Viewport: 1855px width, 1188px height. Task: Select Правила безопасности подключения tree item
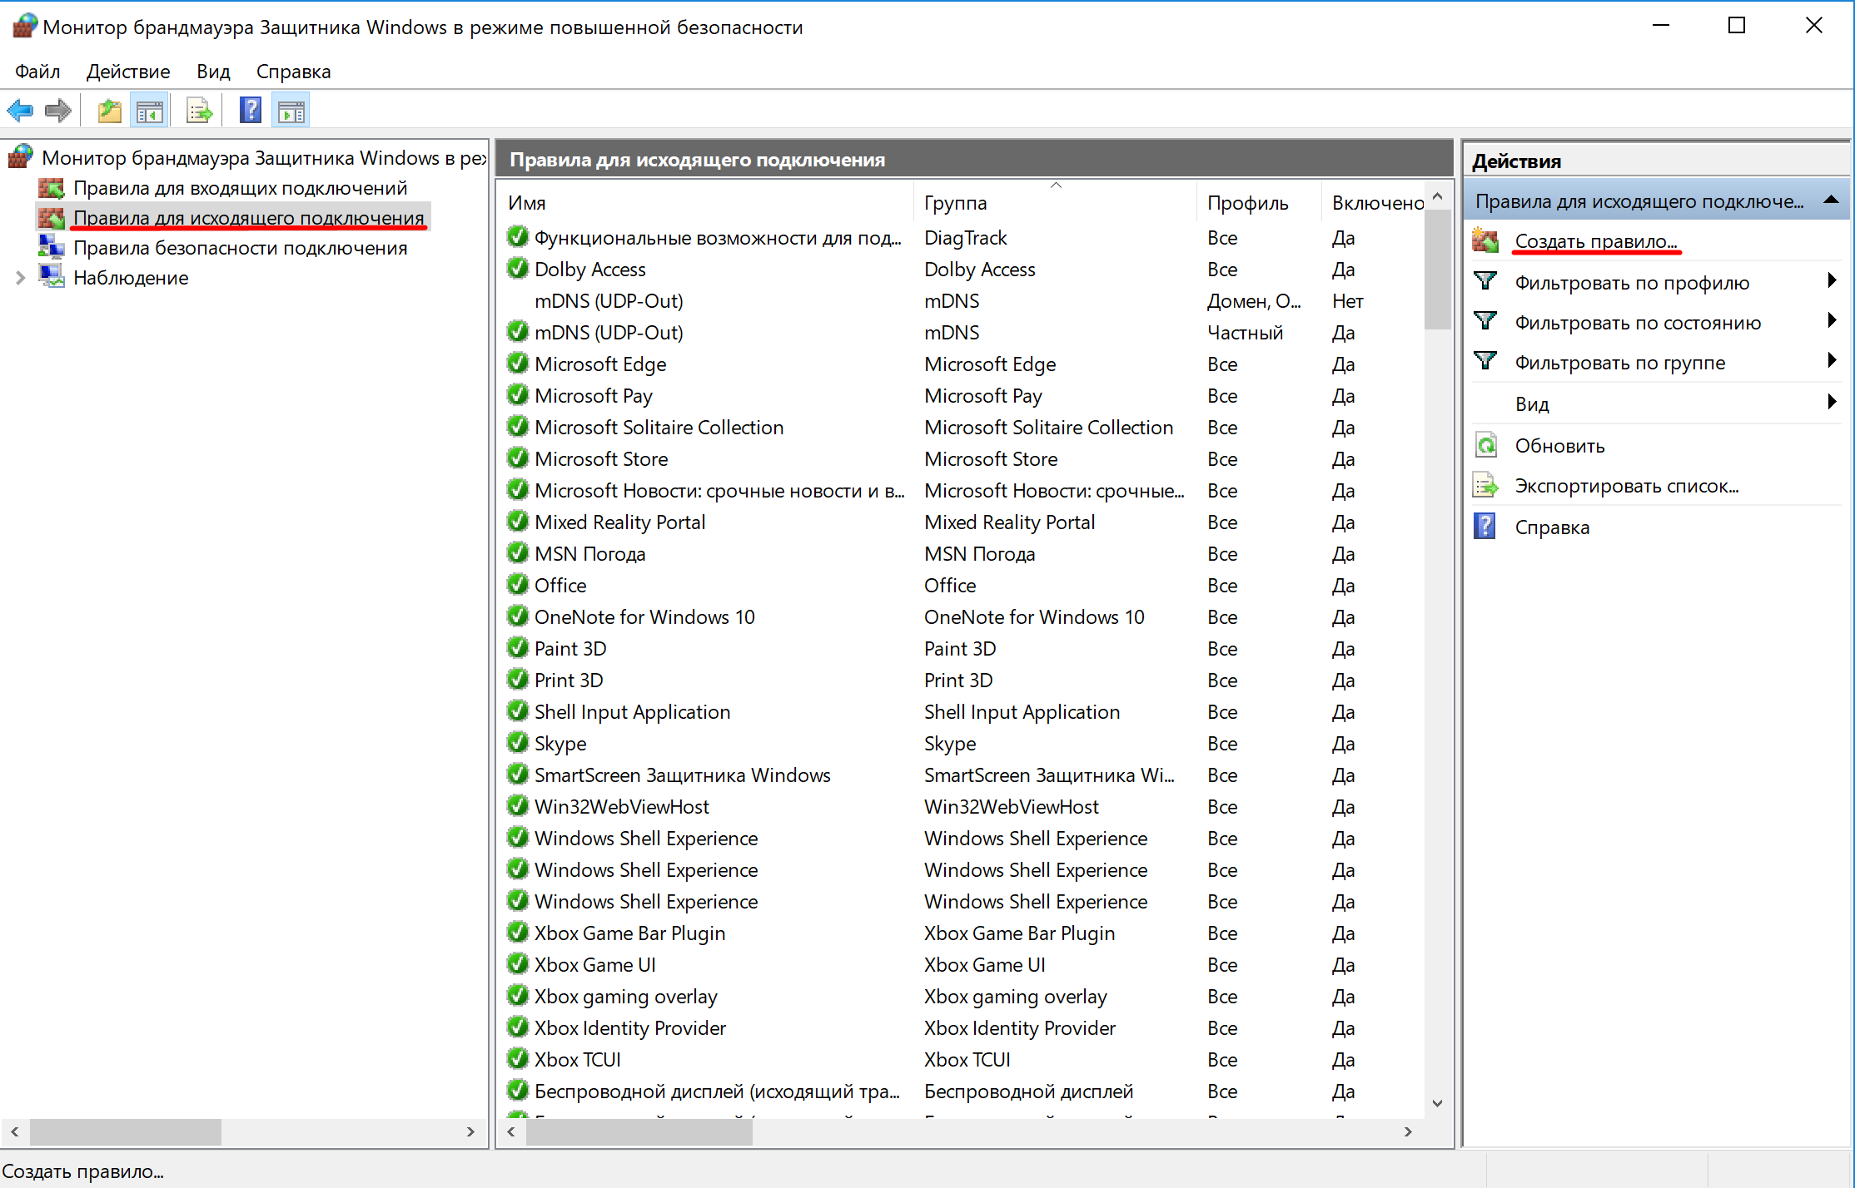241,248
